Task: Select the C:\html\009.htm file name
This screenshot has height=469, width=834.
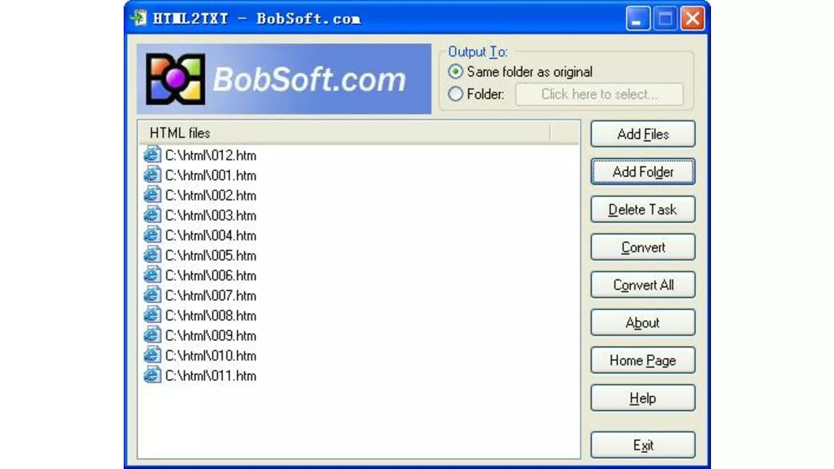Action: 211,336
